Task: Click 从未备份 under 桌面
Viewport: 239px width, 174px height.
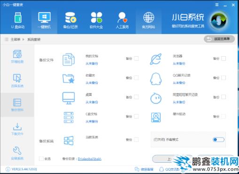Action: pos(92,102)
